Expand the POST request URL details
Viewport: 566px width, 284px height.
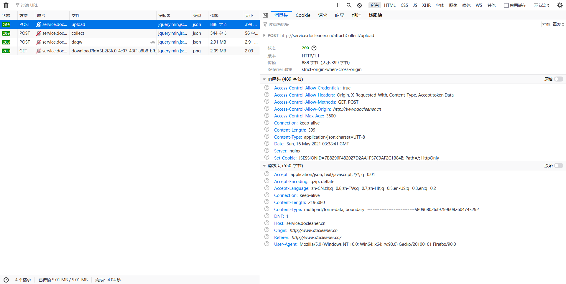[264, 36]
